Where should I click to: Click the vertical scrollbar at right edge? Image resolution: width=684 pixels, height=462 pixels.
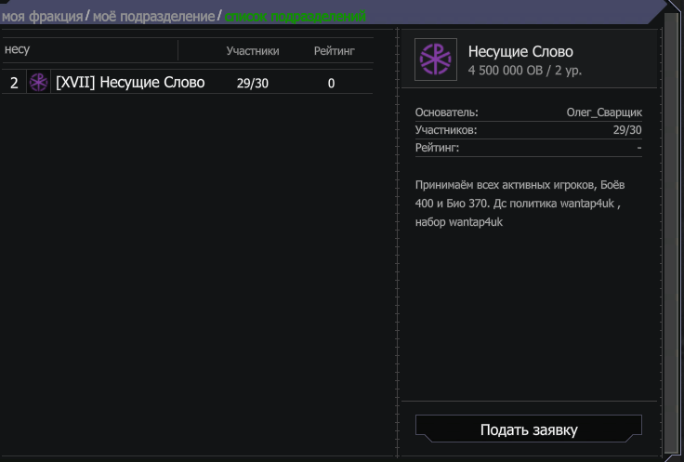tap(671, 231)
